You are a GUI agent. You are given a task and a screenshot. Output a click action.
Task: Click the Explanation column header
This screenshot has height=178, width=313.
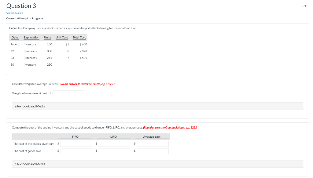31,37
